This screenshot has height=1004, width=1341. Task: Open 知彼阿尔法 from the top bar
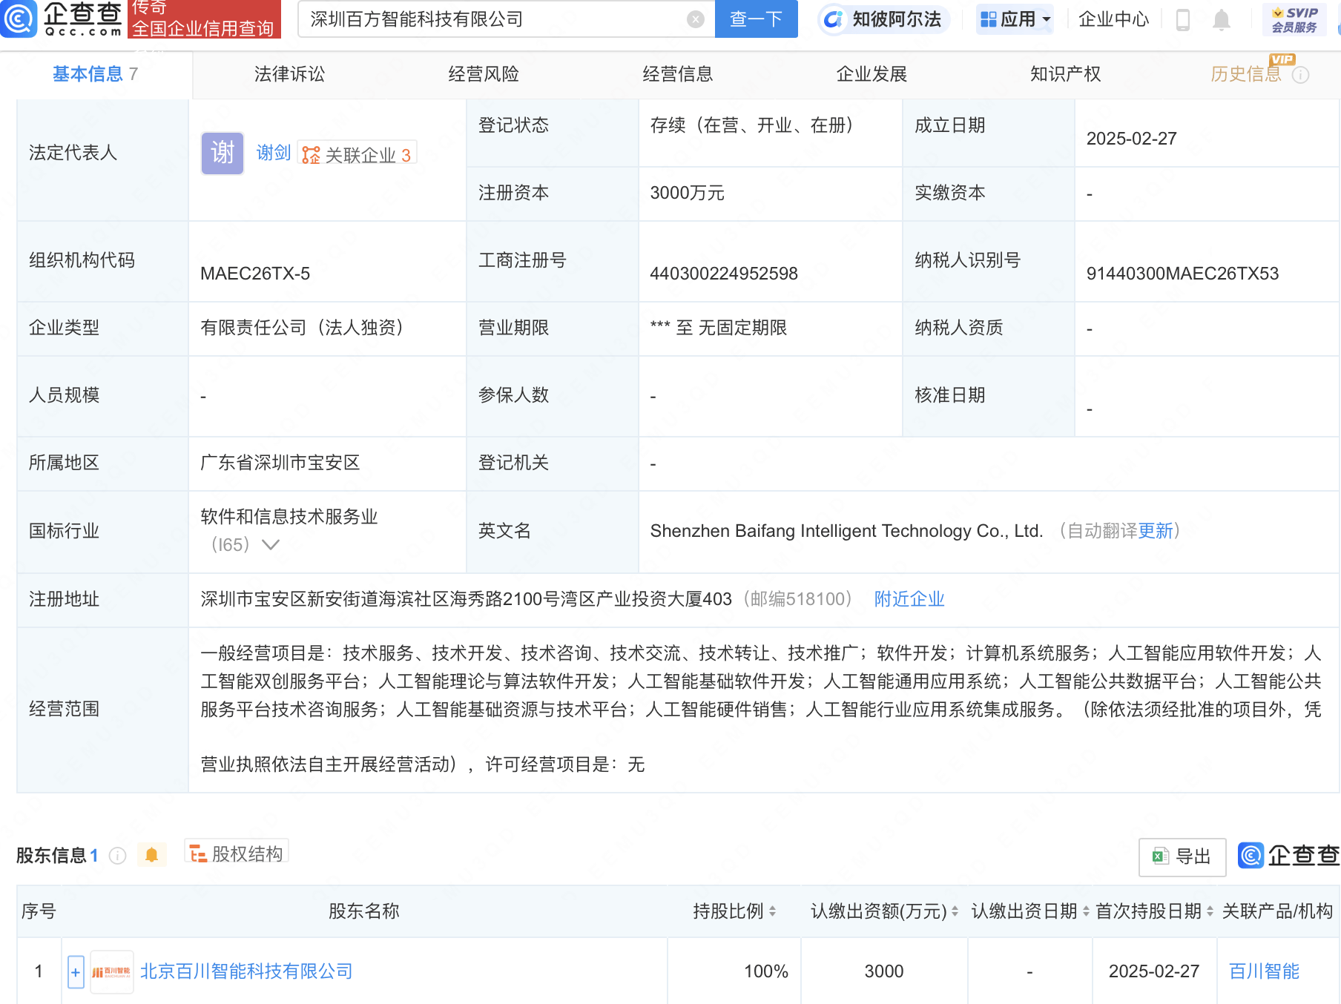click(883, 20)
